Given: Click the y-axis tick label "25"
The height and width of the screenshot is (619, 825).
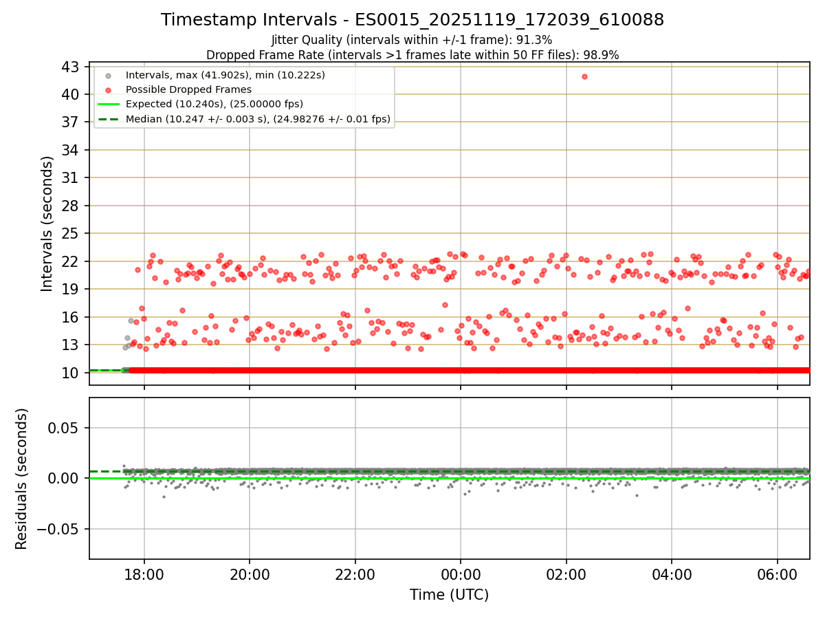Looking at the screenshot, I should 71,234.
